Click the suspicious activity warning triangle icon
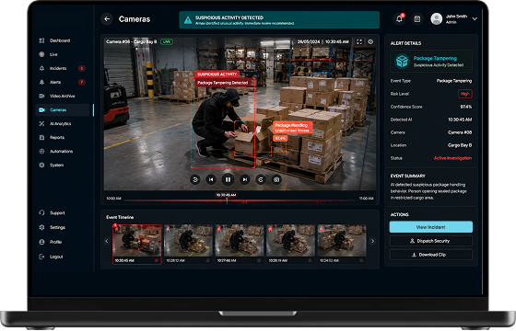 pyautogui.click(x=188, y=20)
